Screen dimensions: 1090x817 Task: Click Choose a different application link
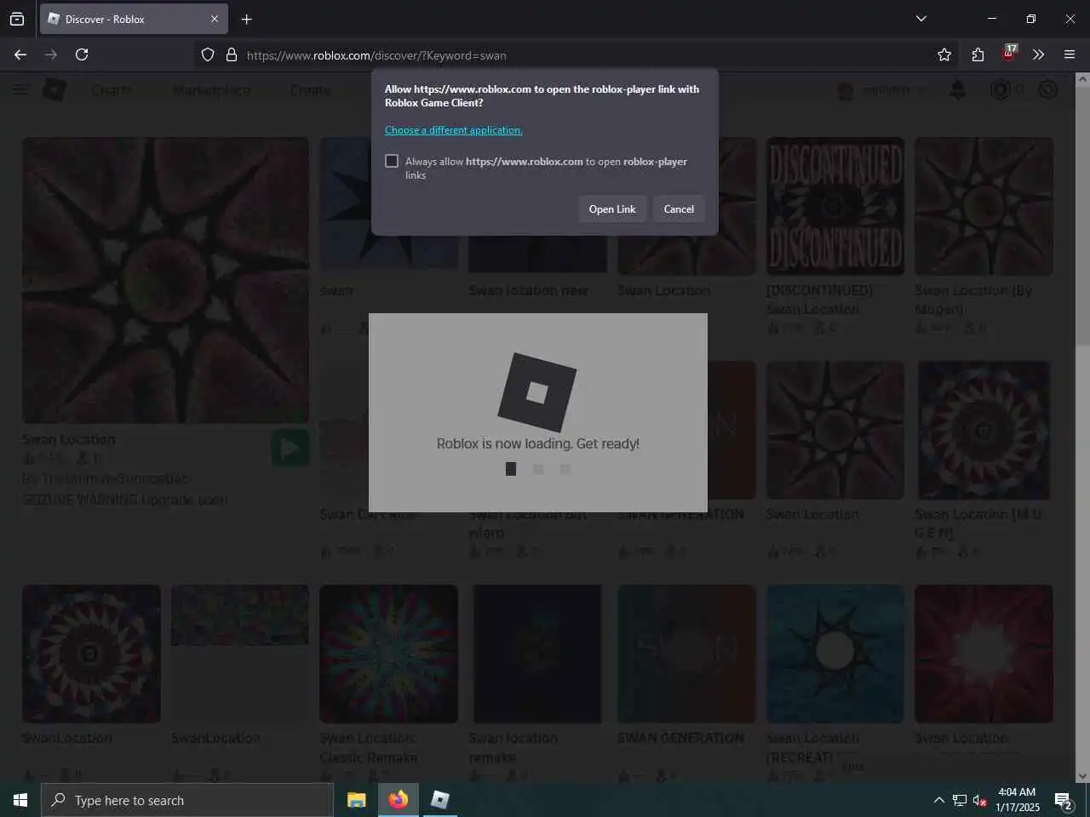click(x=454, y=130)
